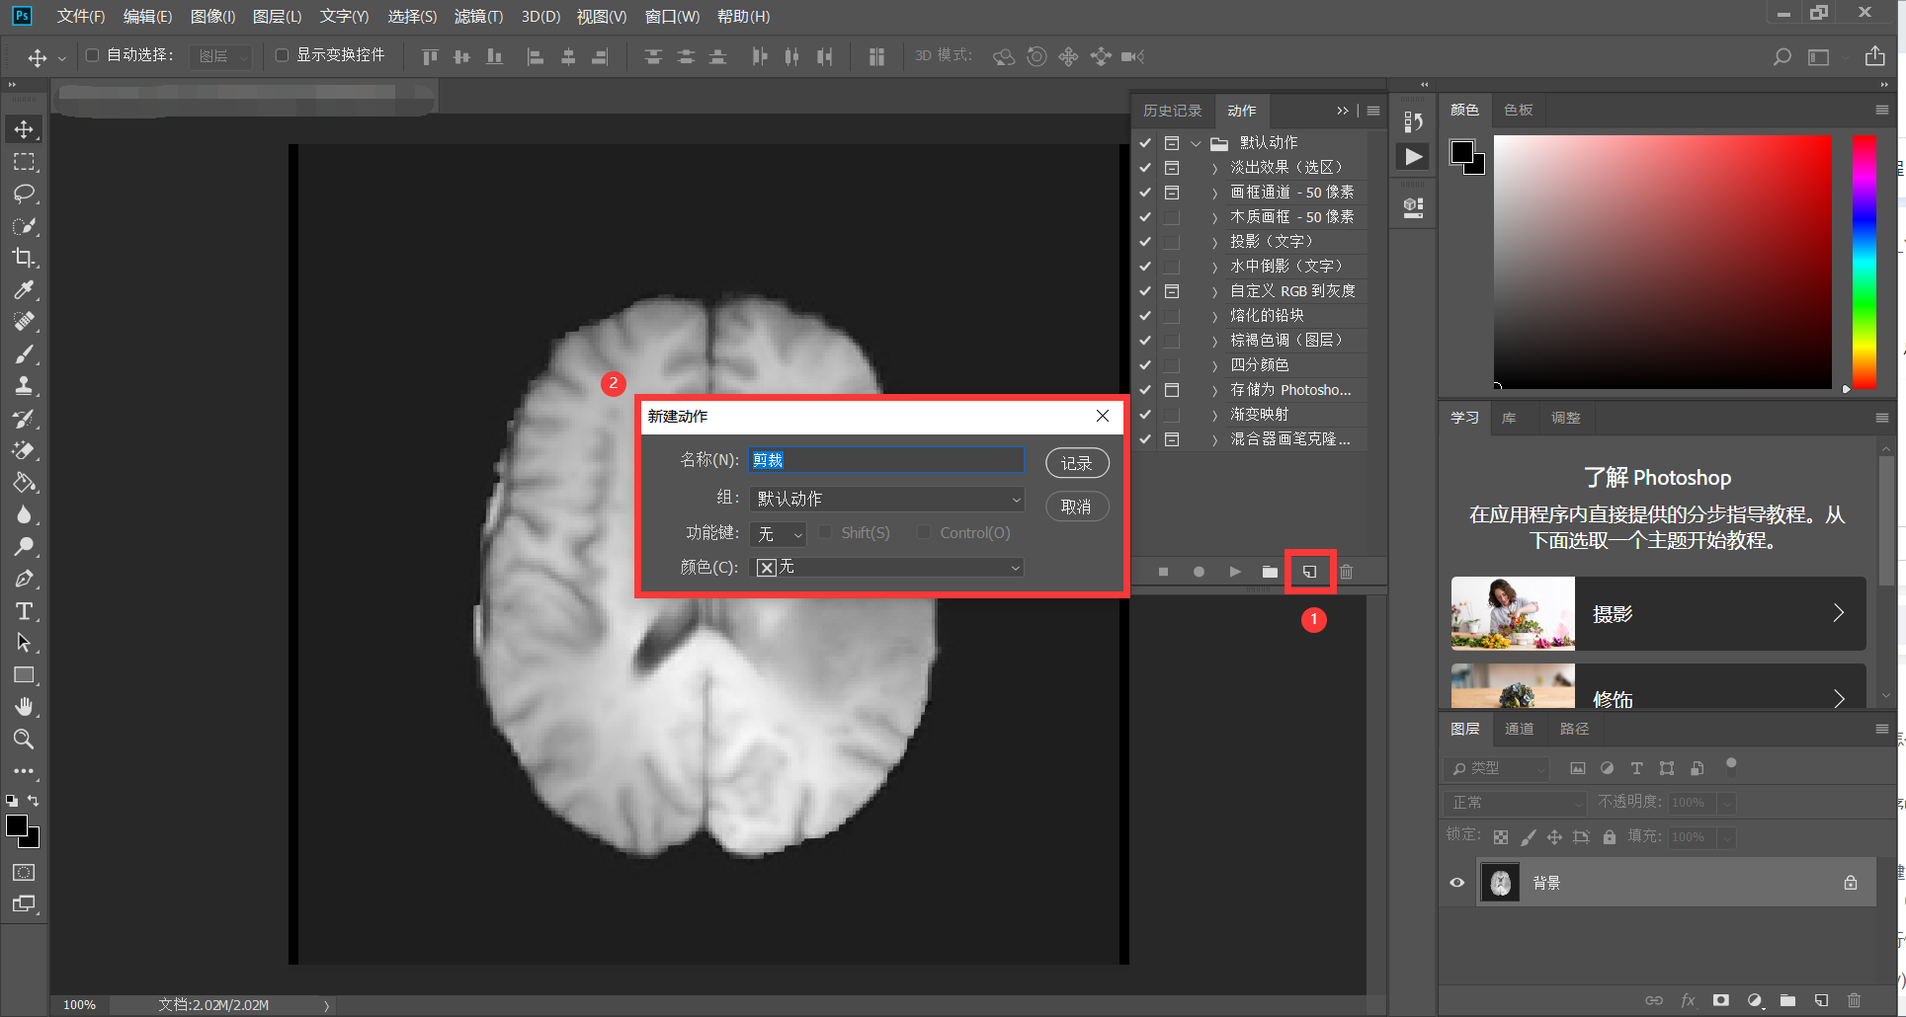This screenshot has width=1906, height=1017.
Task: Switch to the 历史记录 tab
Action: (x=1172, y=111)
